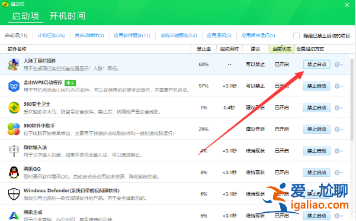Close the 启动项 window
Viewport: 356px width, 221px height.
tap(347, 5)
